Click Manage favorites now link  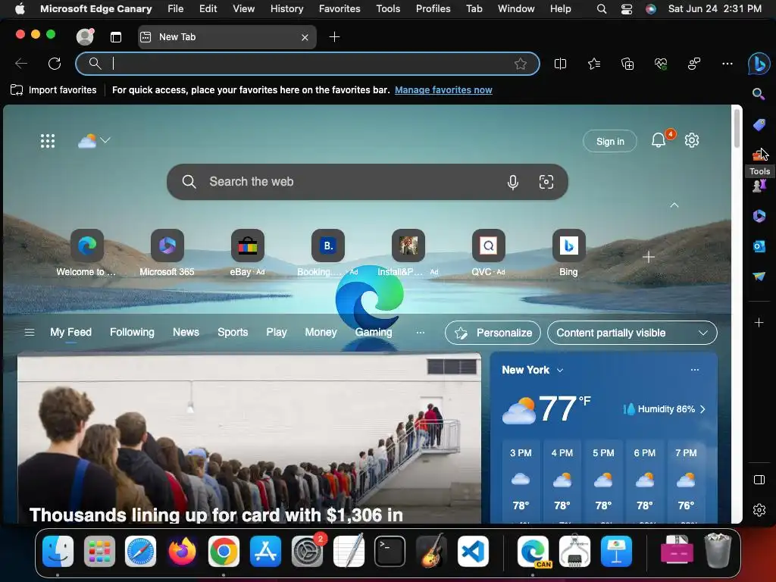pyautogui.click(x=443, y=90)
